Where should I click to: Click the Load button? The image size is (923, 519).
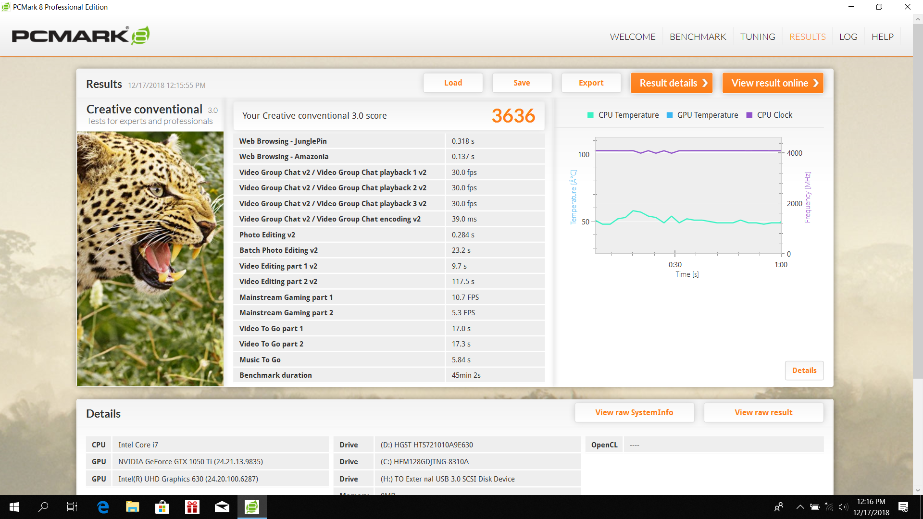pos(453,83)
